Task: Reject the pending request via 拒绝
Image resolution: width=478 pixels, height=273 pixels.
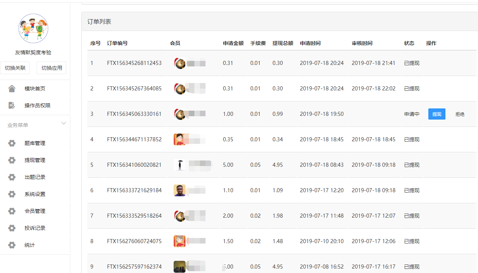Action: (x=460, y=114)
